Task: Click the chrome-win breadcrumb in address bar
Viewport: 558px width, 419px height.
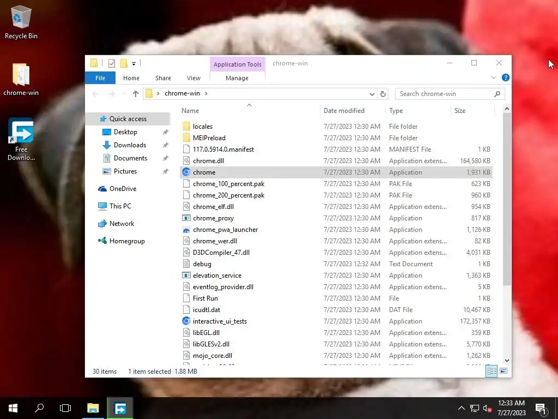Action: click(x=182, y=93)
